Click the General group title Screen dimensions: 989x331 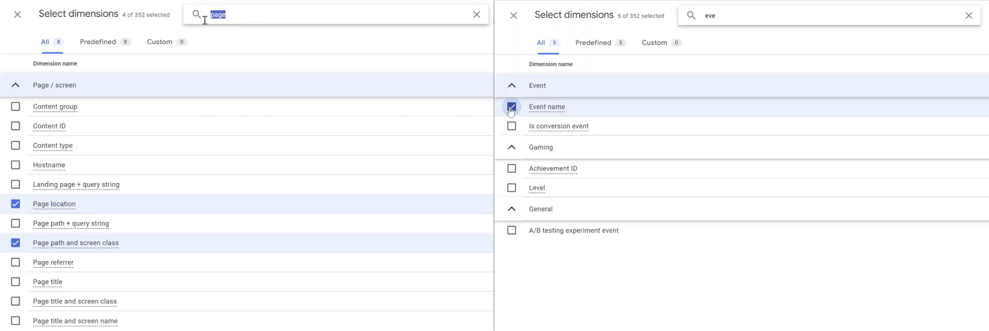(x=541, y=209)
